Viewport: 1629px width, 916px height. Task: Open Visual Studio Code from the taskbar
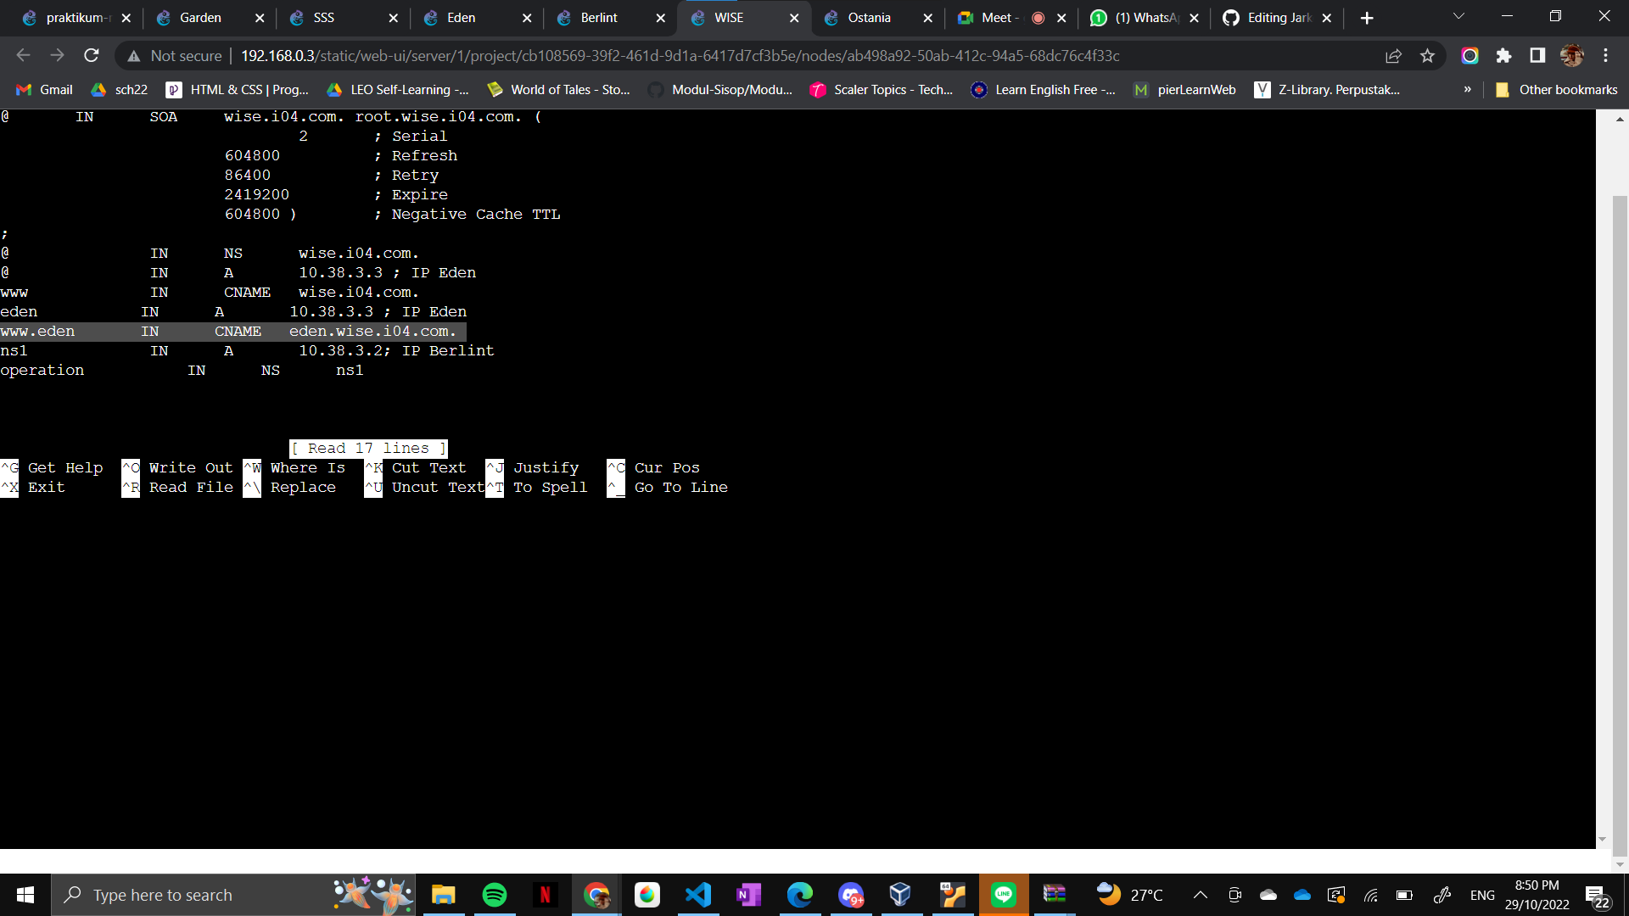pos(697,894)
